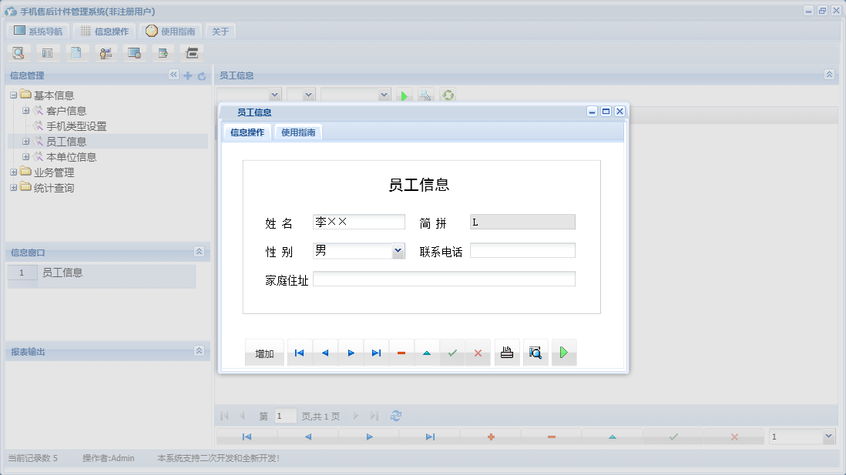
Task: Collapse the 信息窗口 panel
Action: [x=199, y=252]
